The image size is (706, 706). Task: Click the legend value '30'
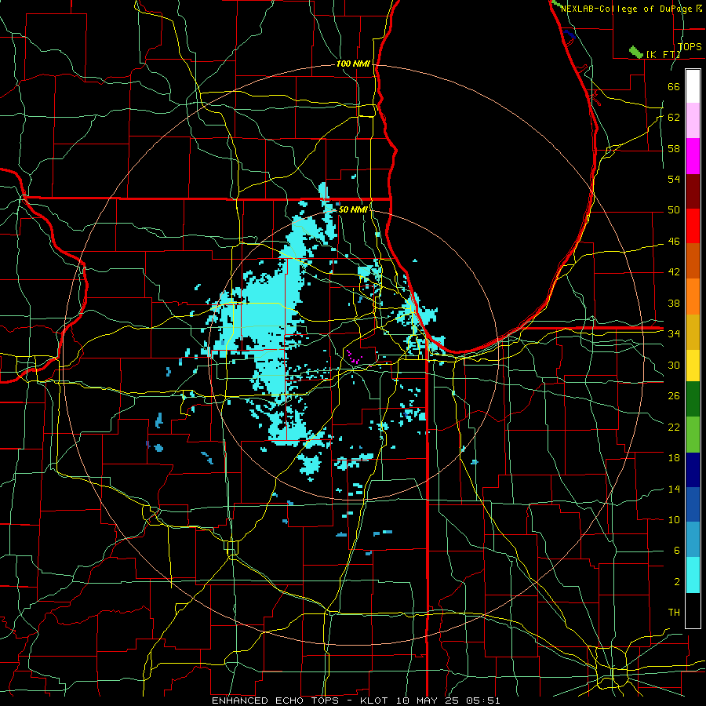[674, 365]
